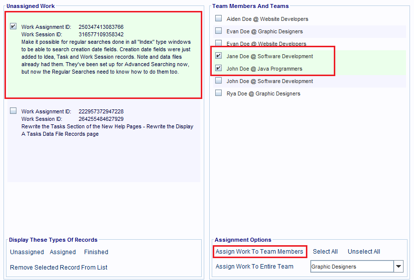Click the Jane Doe @ Software Development label

(270, 56)
